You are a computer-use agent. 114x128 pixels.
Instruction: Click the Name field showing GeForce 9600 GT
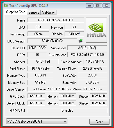[x=56, y=20]
